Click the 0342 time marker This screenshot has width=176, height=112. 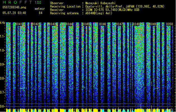36,24
